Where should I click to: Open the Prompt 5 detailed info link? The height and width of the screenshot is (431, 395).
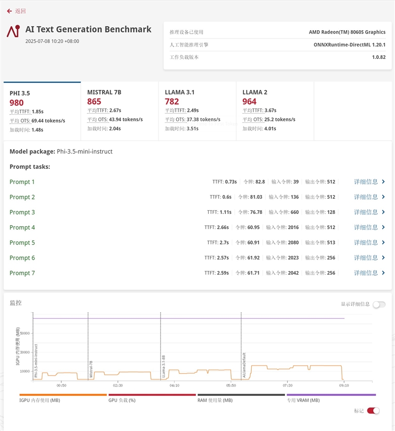click(x=366, y=242)
